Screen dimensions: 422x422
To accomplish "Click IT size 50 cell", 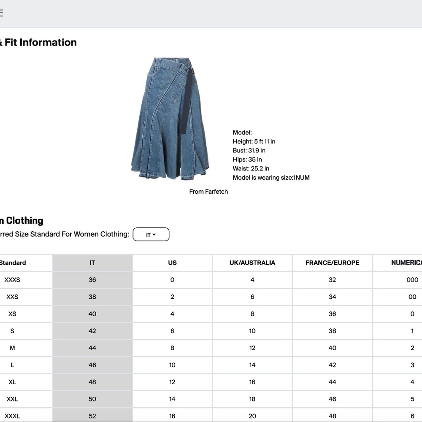I will [x=92, y=399].
